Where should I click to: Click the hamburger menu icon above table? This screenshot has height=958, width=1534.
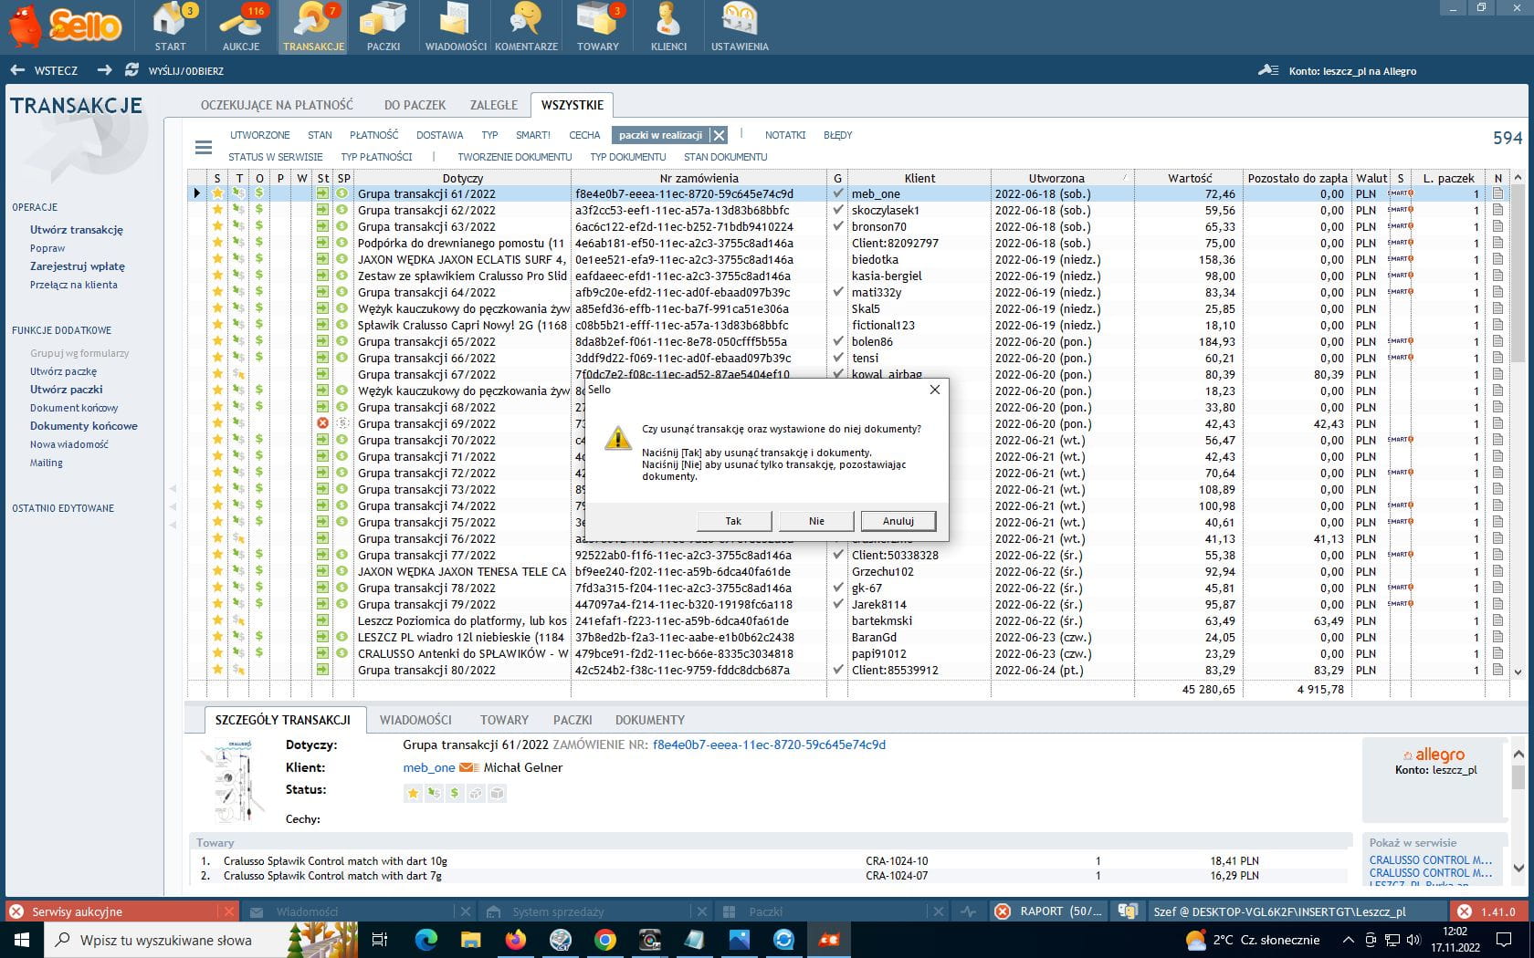204,147
